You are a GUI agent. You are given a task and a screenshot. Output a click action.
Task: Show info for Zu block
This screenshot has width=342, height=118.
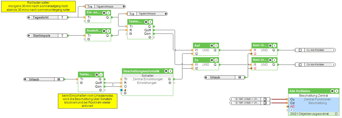pyautogui.click(x=216, y=60)
